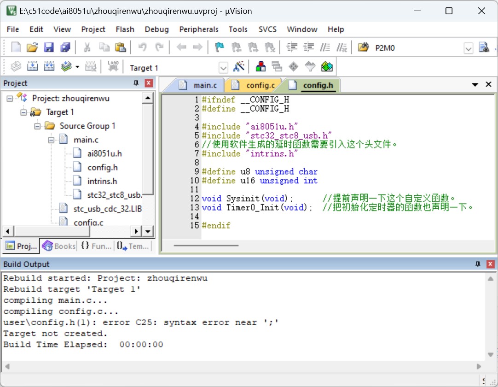Viewport: 498px width, 387px height.
Task: Collapse the main.c file node
Action: coord(51,140)
